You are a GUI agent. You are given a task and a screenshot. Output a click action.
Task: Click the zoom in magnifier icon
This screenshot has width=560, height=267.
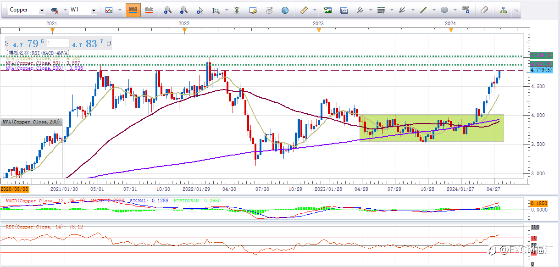pyautogui.click(x=168, y=10)
